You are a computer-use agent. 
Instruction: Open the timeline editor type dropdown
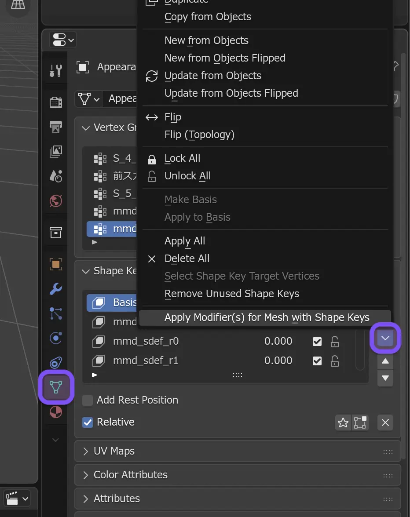click(x=17, y=498)
